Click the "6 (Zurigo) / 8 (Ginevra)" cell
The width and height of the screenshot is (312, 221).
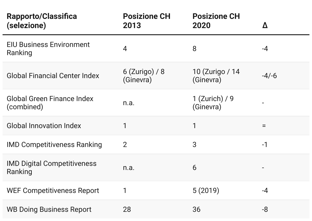[x=143, y=76]
